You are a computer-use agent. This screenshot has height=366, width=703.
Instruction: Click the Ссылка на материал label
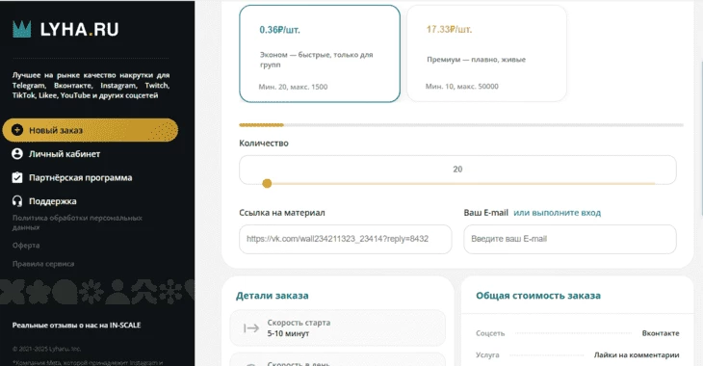282,213
